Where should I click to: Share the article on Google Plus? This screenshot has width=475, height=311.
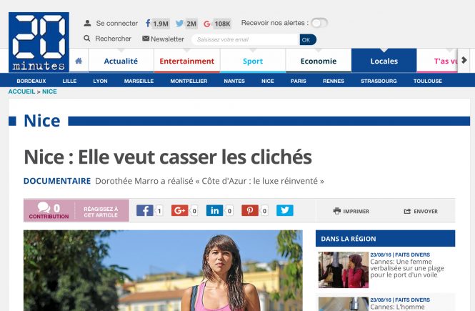point(179,210)
